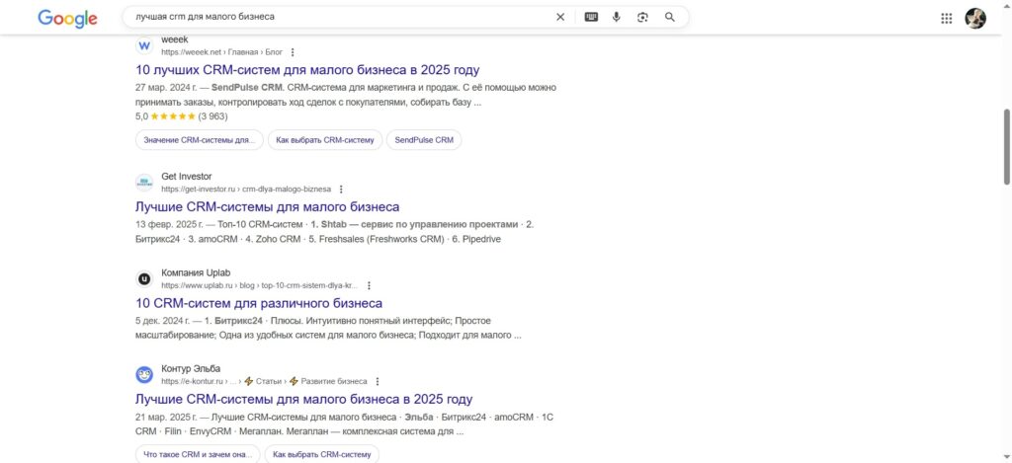The image size is (1012, 463).
Task: Open more options for weeek result
Action: click(293, 52)
